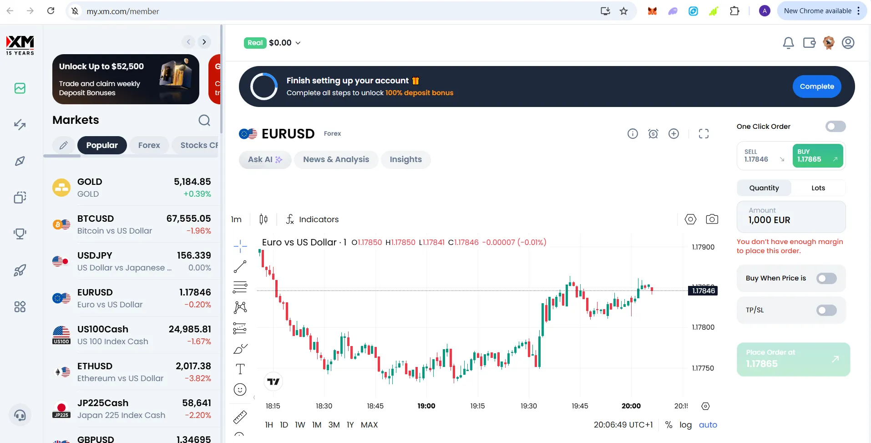Pick the text annotation tool on the chart

(x=240, y=369)
